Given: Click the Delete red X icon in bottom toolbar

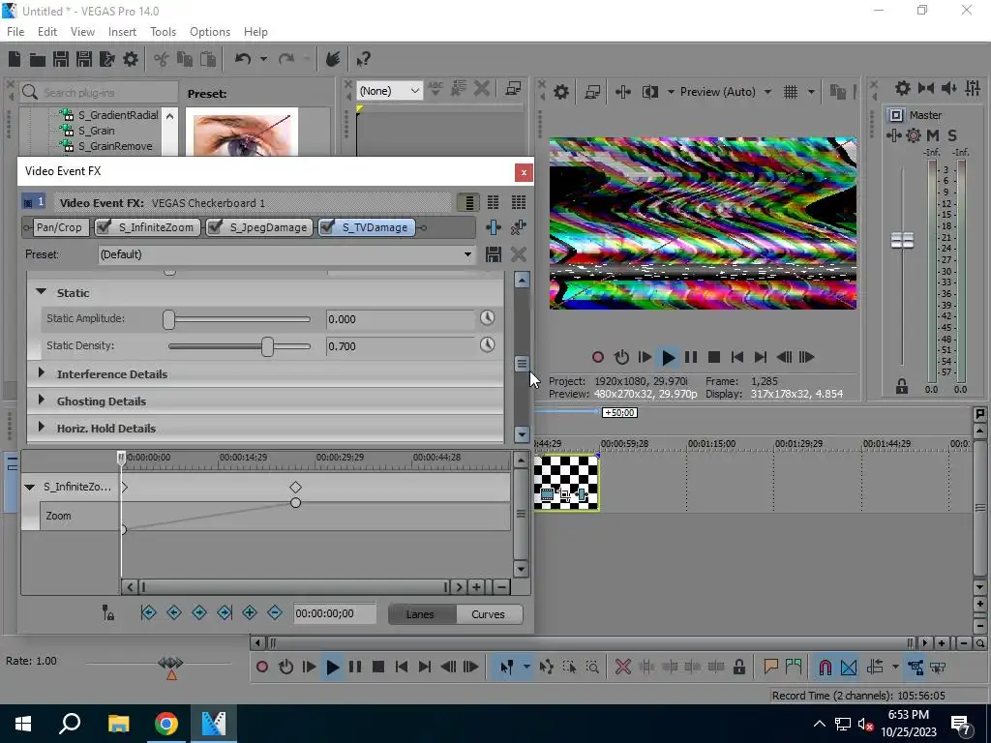Looking at the screenshot, I should click(622, 668).
